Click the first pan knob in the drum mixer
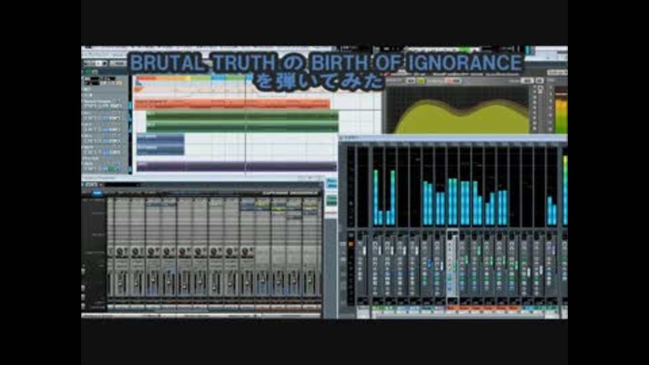The image size is (649, 365). (121, 251)
